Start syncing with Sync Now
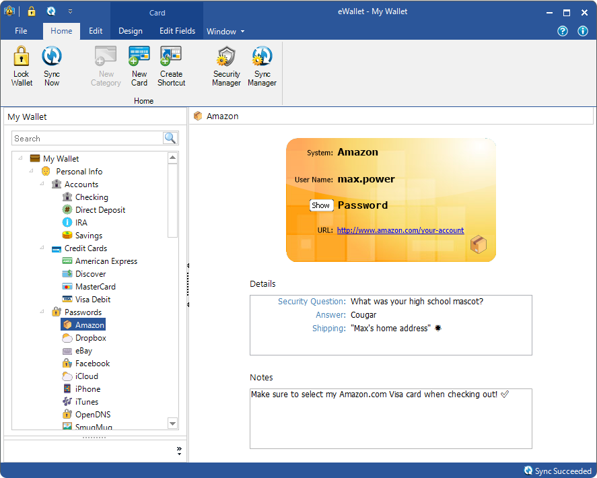This screenshot has width=597, height=478. tap(52, 66)
